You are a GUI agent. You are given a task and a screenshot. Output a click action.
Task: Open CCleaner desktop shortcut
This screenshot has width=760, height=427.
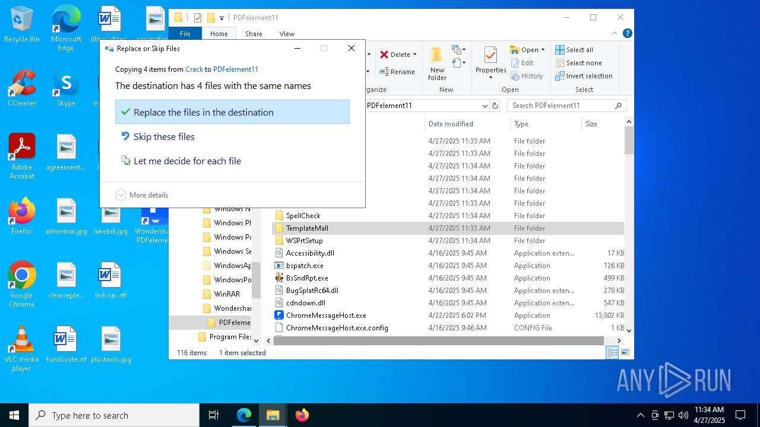[x=22, y=88]
